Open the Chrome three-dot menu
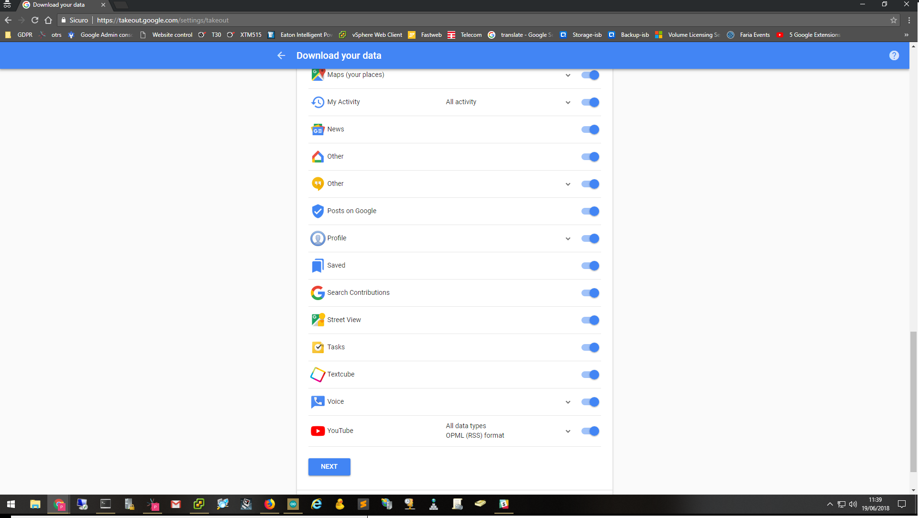919x518 pixels. click(909, 20)
